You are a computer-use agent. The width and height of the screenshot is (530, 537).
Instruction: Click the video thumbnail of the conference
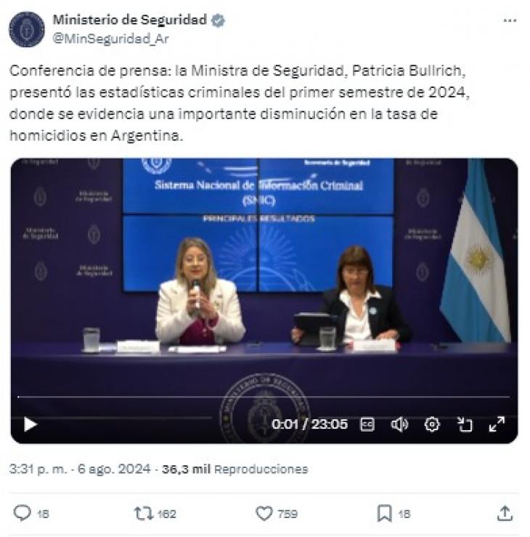pyautogui.click(x=264, y=274)
